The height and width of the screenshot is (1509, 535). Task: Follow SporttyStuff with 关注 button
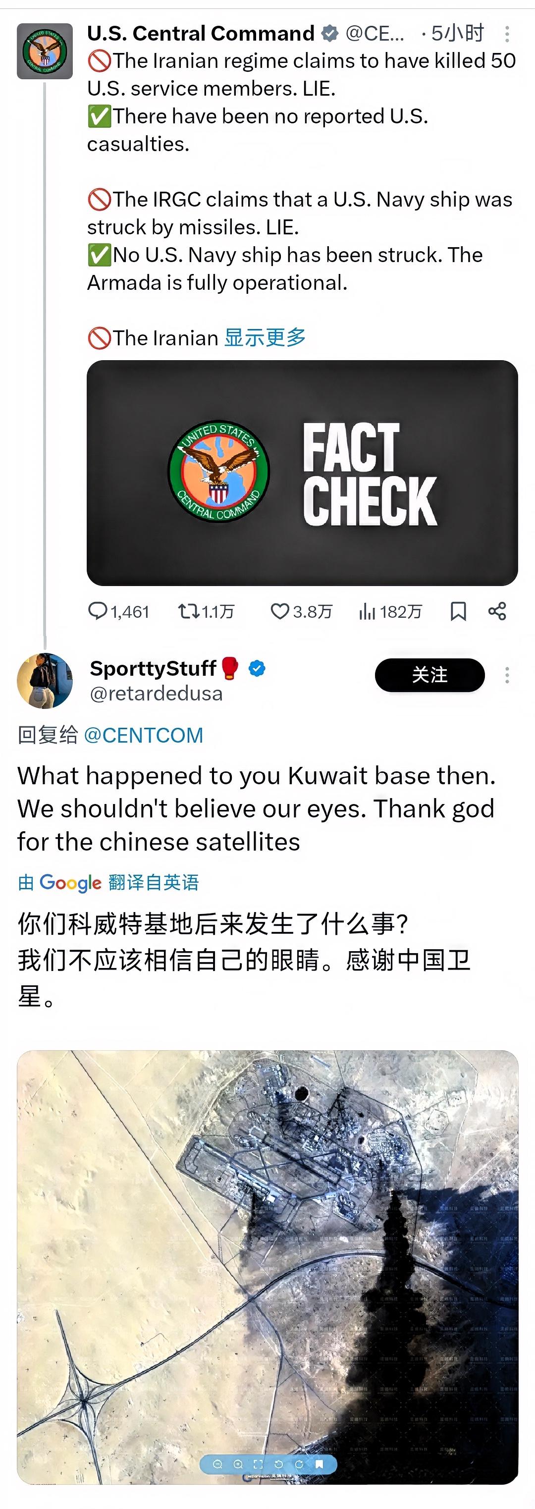tap(429, 675)
